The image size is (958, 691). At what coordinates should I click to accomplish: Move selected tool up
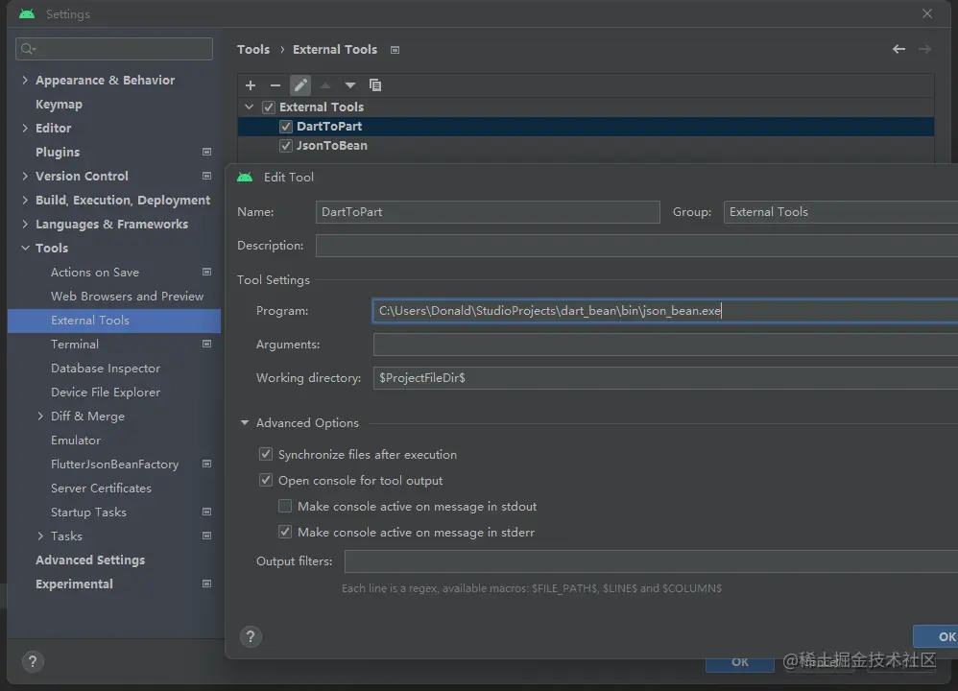[325, 85]
